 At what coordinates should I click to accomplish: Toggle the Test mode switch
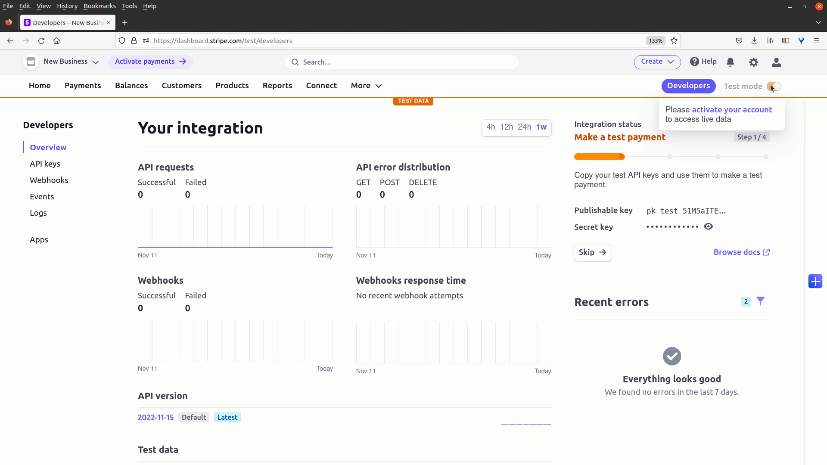[774, 87]
